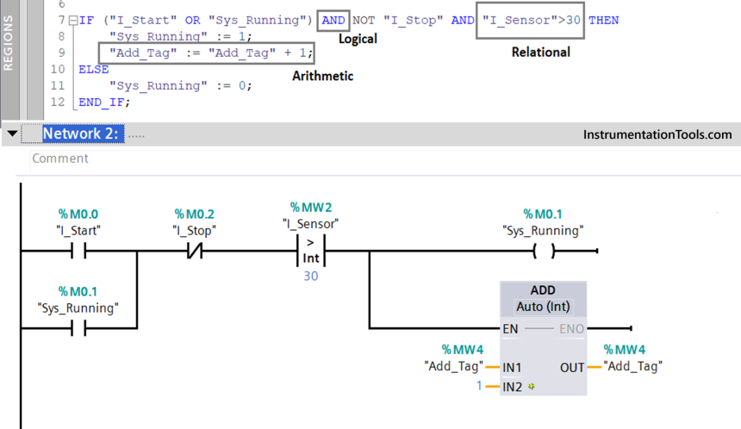Click the ENO output of ADD block
The height and width of the screenshot is (429, 741).
tap(571, 329)
